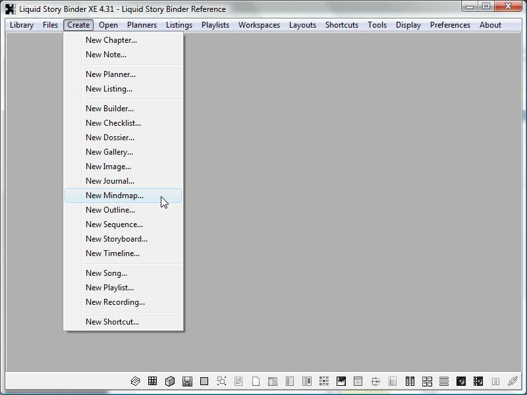Open the Preferences menu

pos(450,25)
